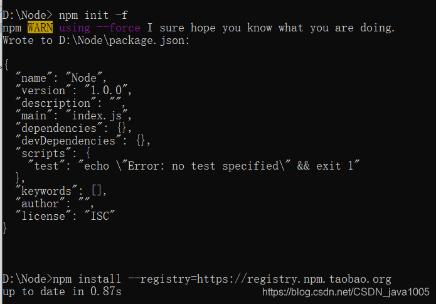Viewport: 436px width, 304px height.
Task: Click the "test" echo script line
Action: (x=194, y=166)
